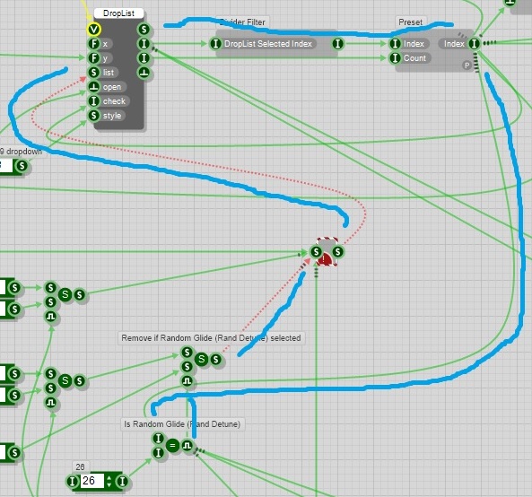This screenshot has width=532, height=497.
Task: Click the I output of the 26 integer box
Action: point(122,481)
